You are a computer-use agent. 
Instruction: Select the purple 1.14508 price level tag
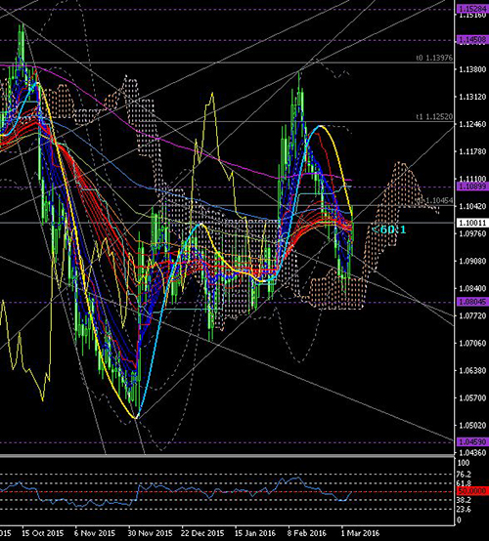[x=472, y=40]
